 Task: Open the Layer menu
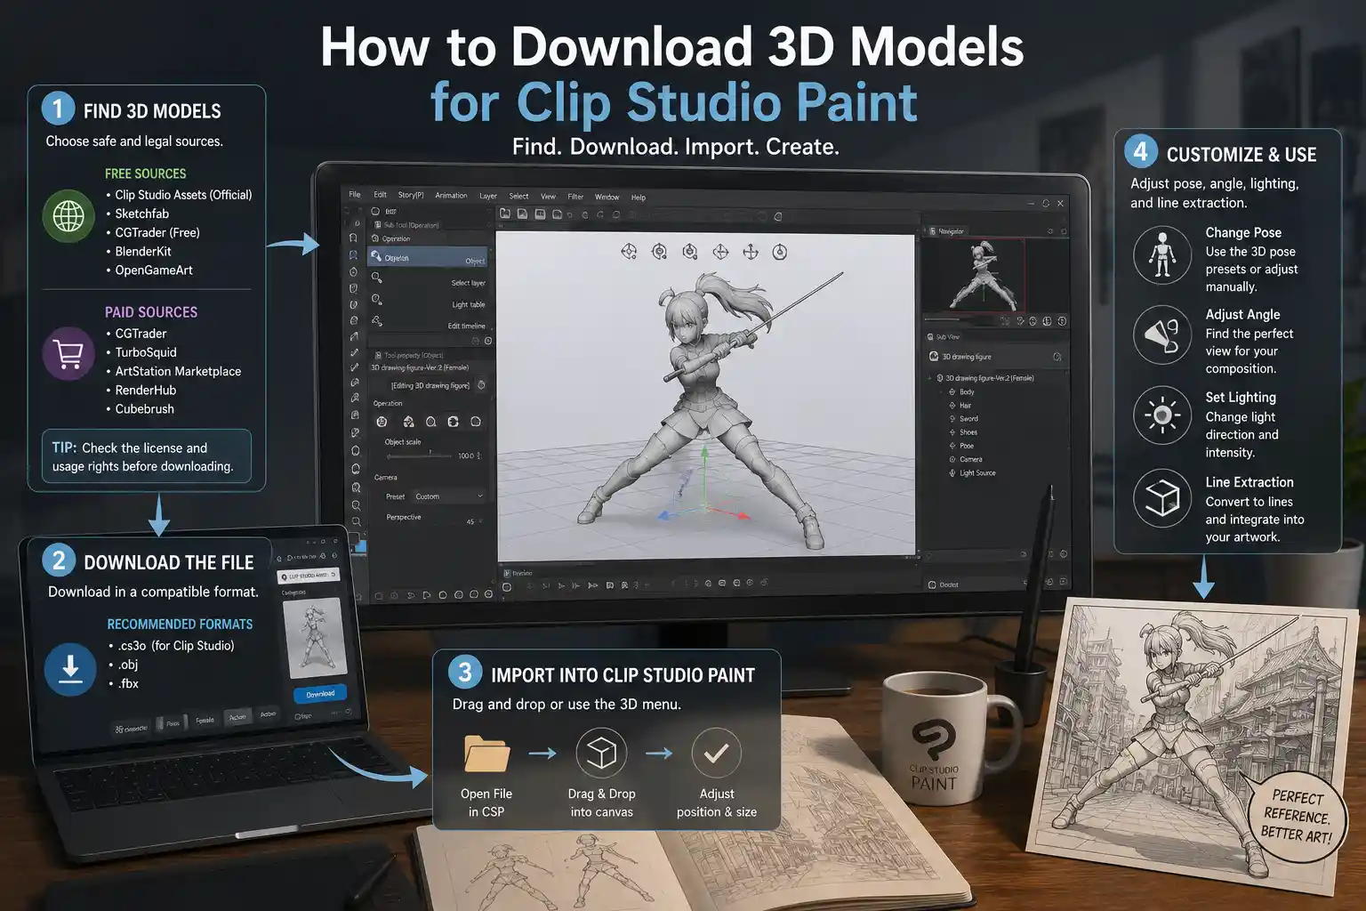coord(488,196)
